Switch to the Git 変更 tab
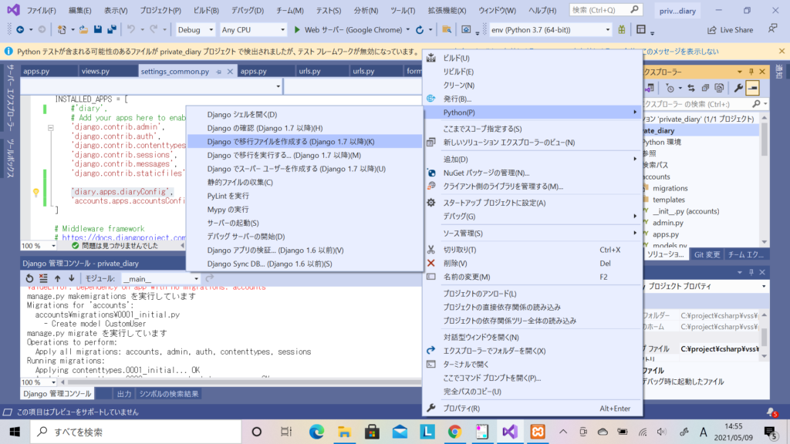The image size is (790, 444). [x=707, y=254]
